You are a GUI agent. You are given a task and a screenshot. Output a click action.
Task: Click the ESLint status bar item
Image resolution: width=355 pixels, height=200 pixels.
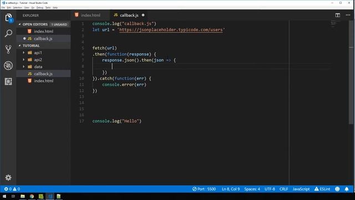click(x=322, y=189)
